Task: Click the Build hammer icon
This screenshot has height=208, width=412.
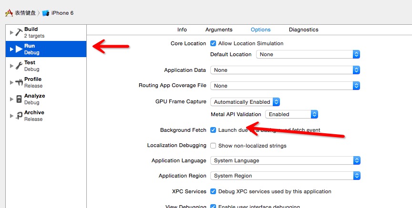Action: (19, 32)
